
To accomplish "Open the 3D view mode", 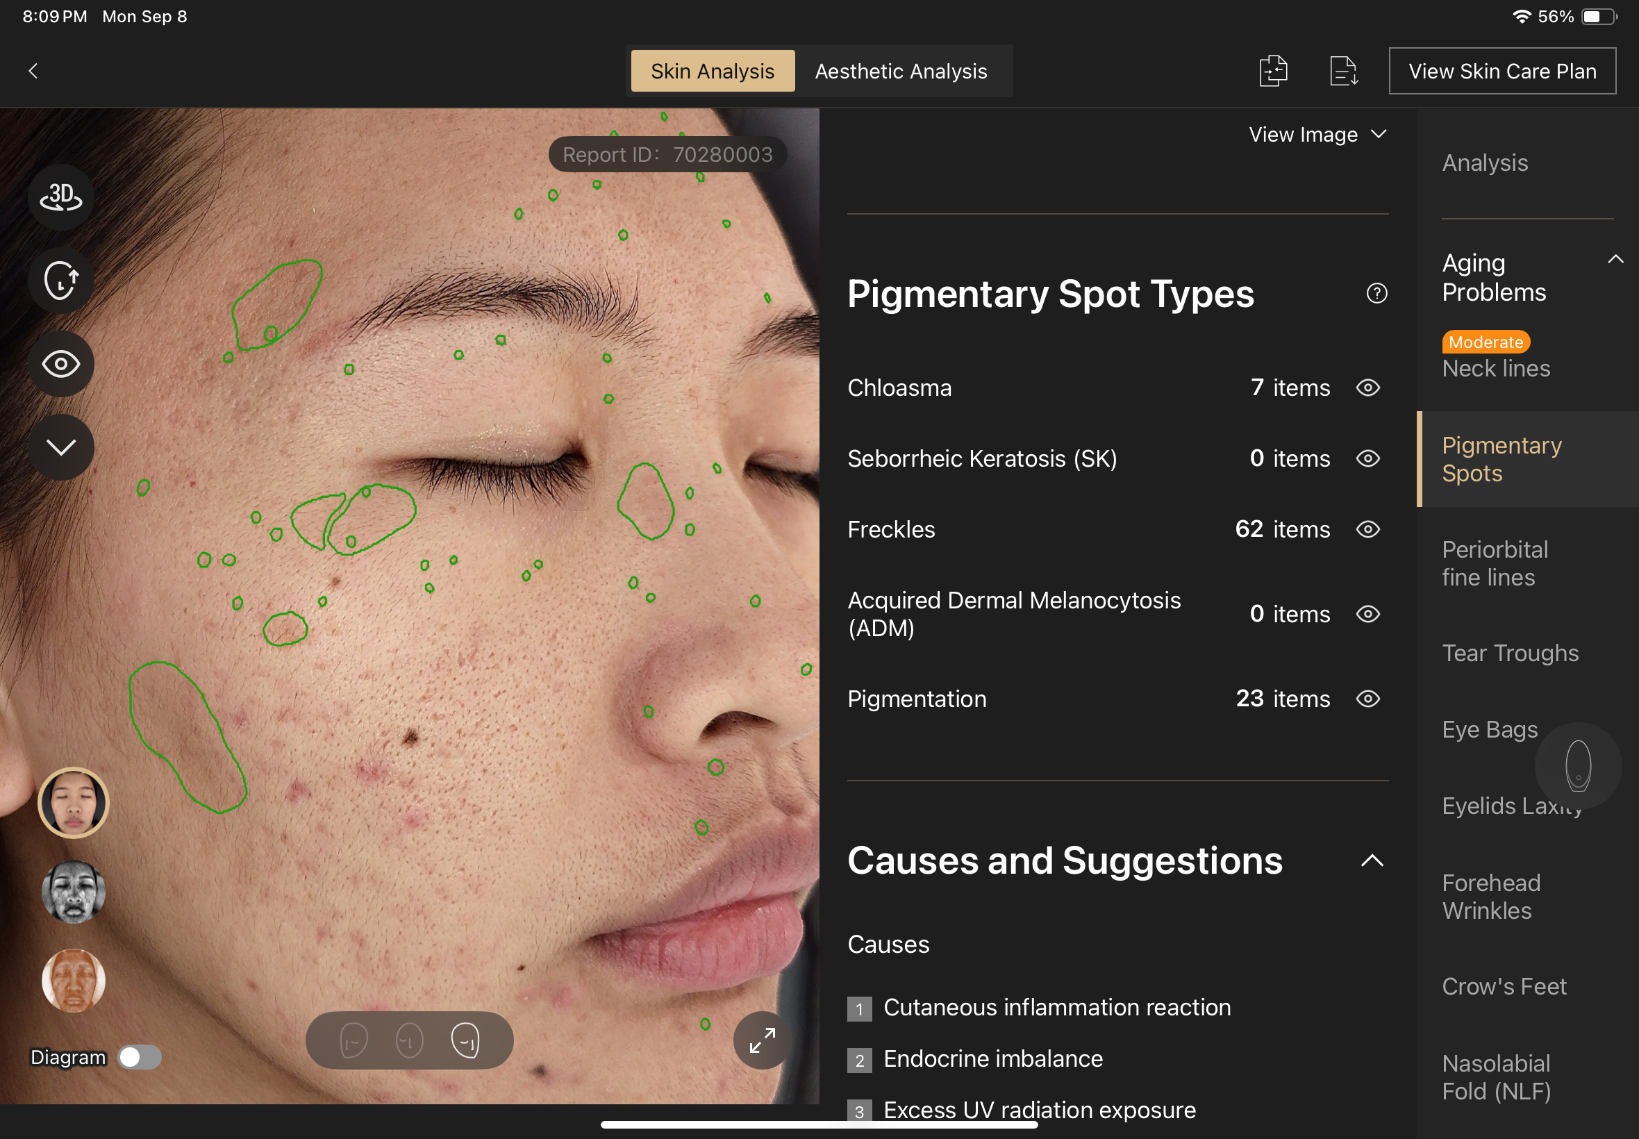I will [x=60, y=197].
